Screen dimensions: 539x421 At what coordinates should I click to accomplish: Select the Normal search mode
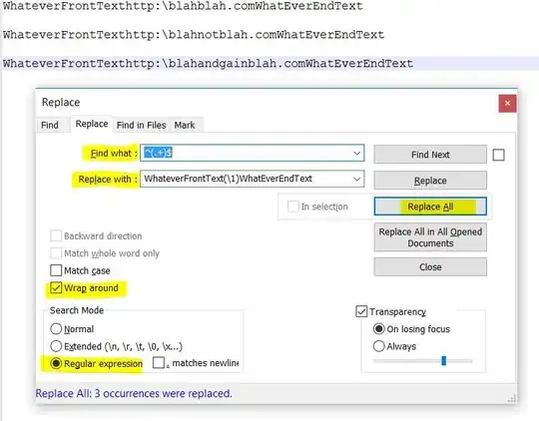point(56,329)
